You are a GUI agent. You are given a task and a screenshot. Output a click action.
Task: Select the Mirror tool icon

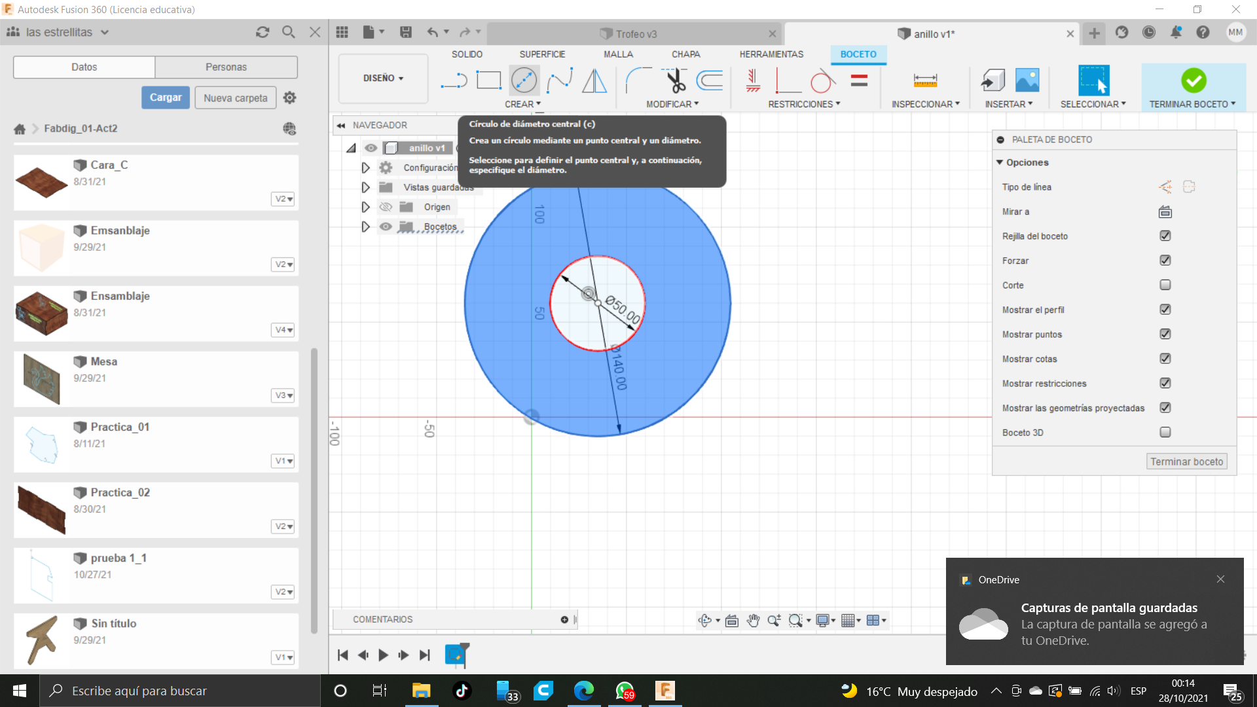click(594, 81)
